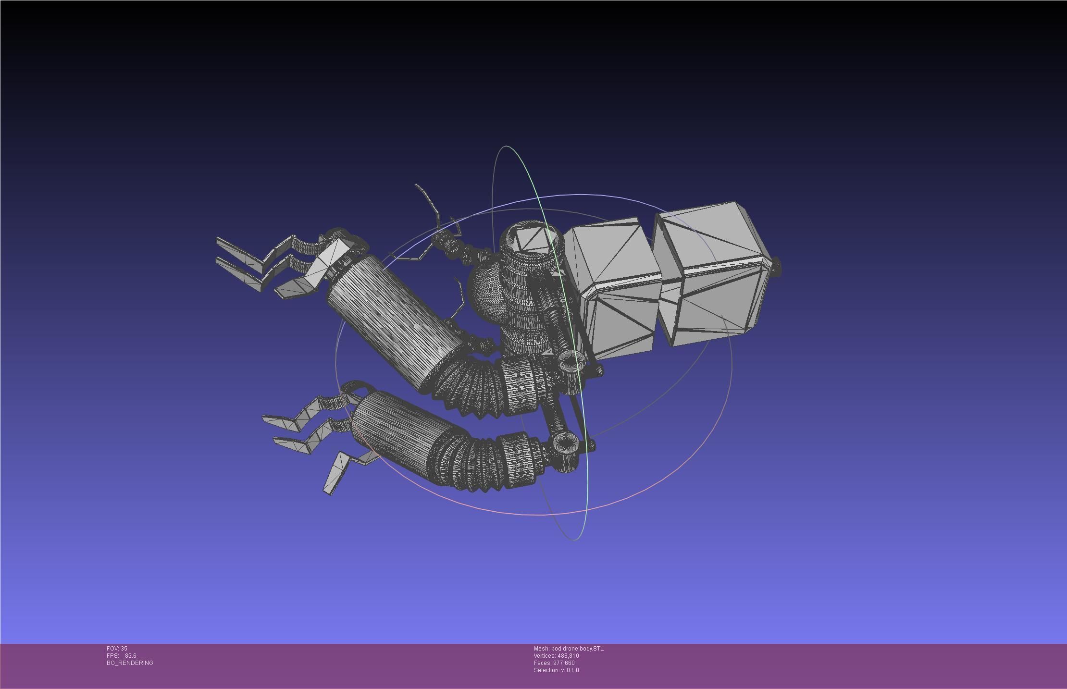Click the small knob on far right cube
Image resolution: width=1067 pixels, height=689 pixels.
[x=776, y=267]
